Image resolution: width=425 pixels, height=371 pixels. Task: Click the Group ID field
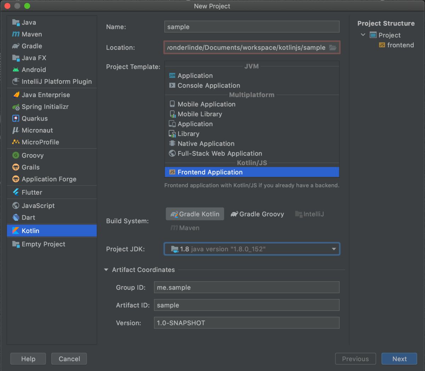246,288
